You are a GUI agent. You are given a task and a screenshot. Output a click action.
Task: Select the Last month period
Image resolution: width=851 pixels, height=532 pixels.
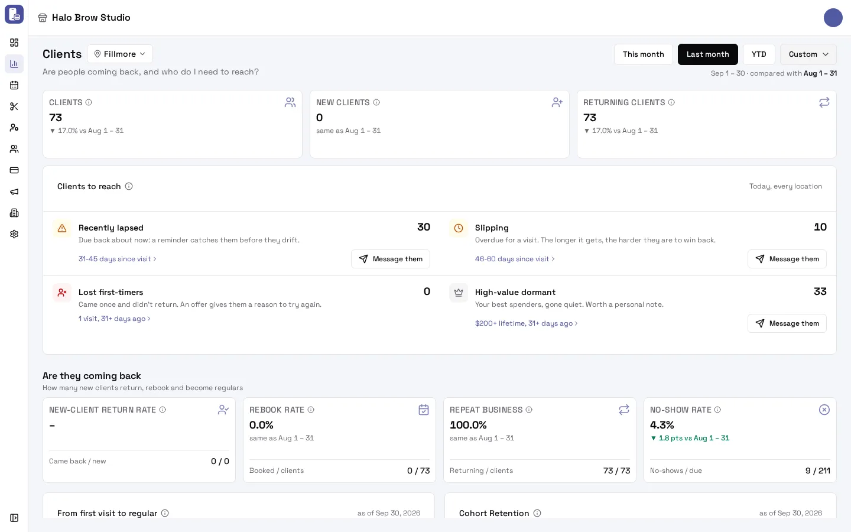(x=708, y=54)
